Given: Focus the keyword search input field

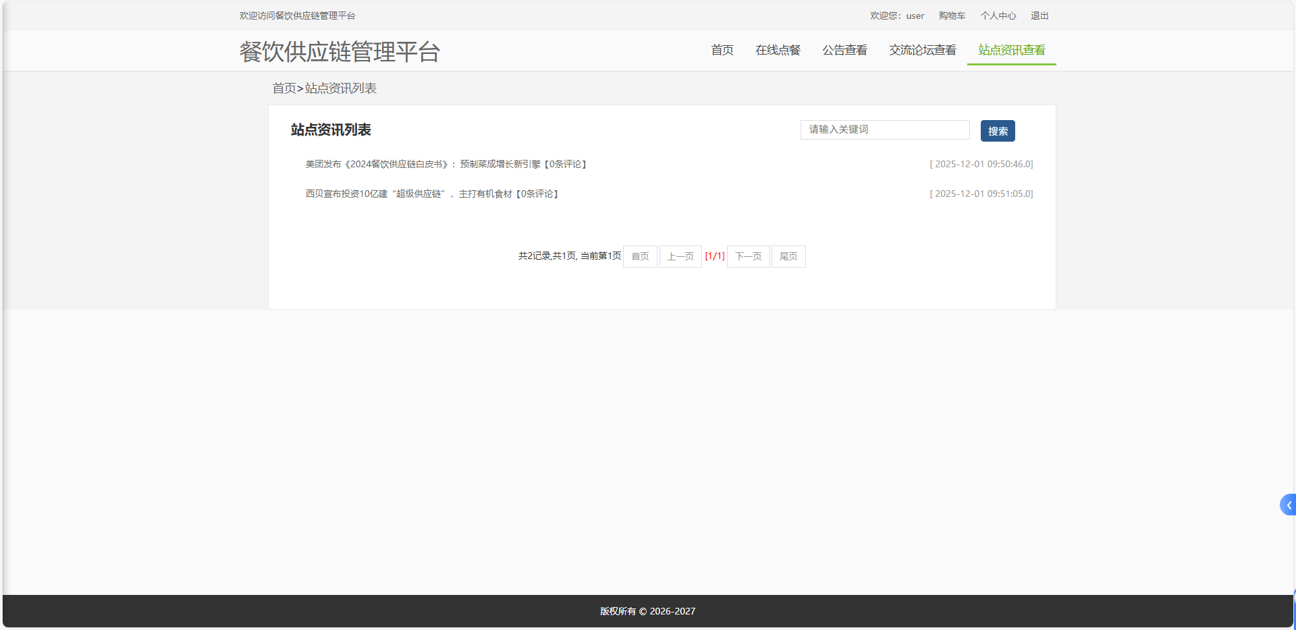Looking at the screenshot, I should pyautogui.click(x=884, y=130).
